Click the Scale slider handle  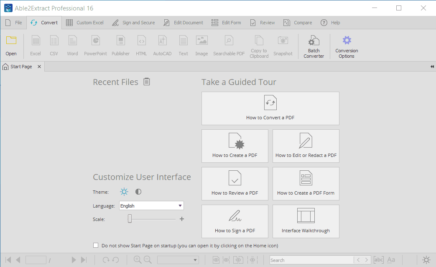130,219
